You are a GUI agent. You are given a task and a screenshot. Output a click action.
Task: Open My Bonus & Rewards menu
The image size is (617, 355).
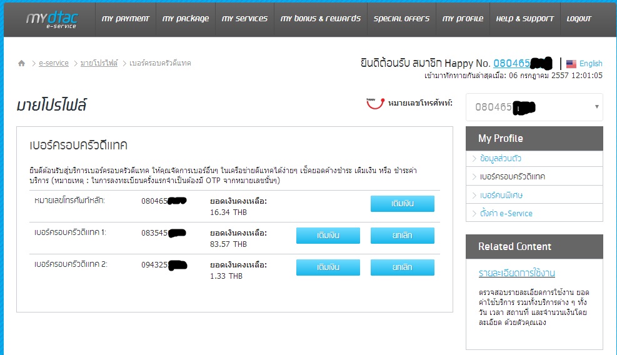(320, 19)
